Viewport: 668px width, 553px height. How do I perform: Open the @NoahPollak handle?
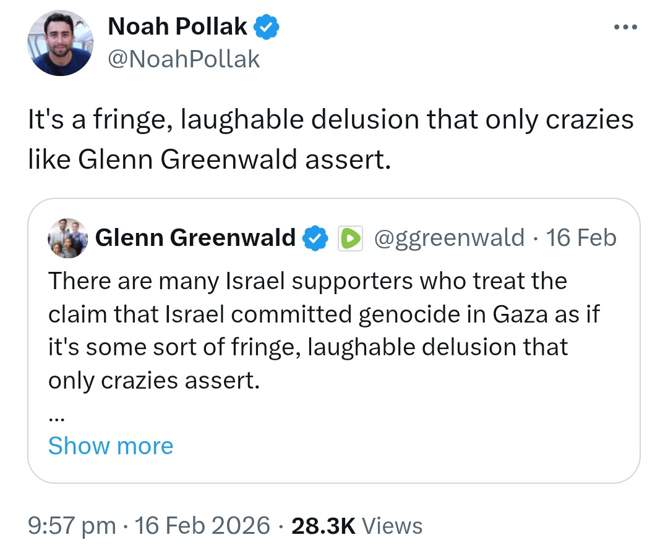tap(184, 59)
